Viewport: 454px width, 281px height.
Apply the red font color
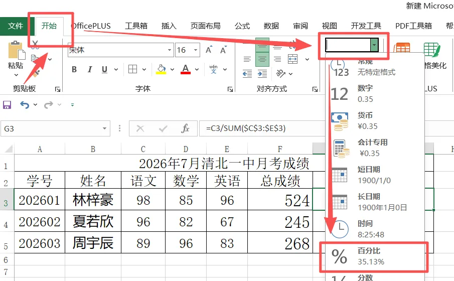pyautogui.click(x=186, y=69)
